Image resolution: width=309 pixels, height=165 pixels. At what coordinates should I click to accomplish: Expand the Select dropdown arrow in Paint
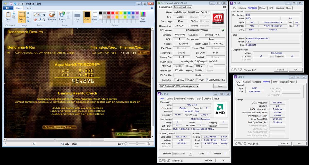[x=22, y=22]
